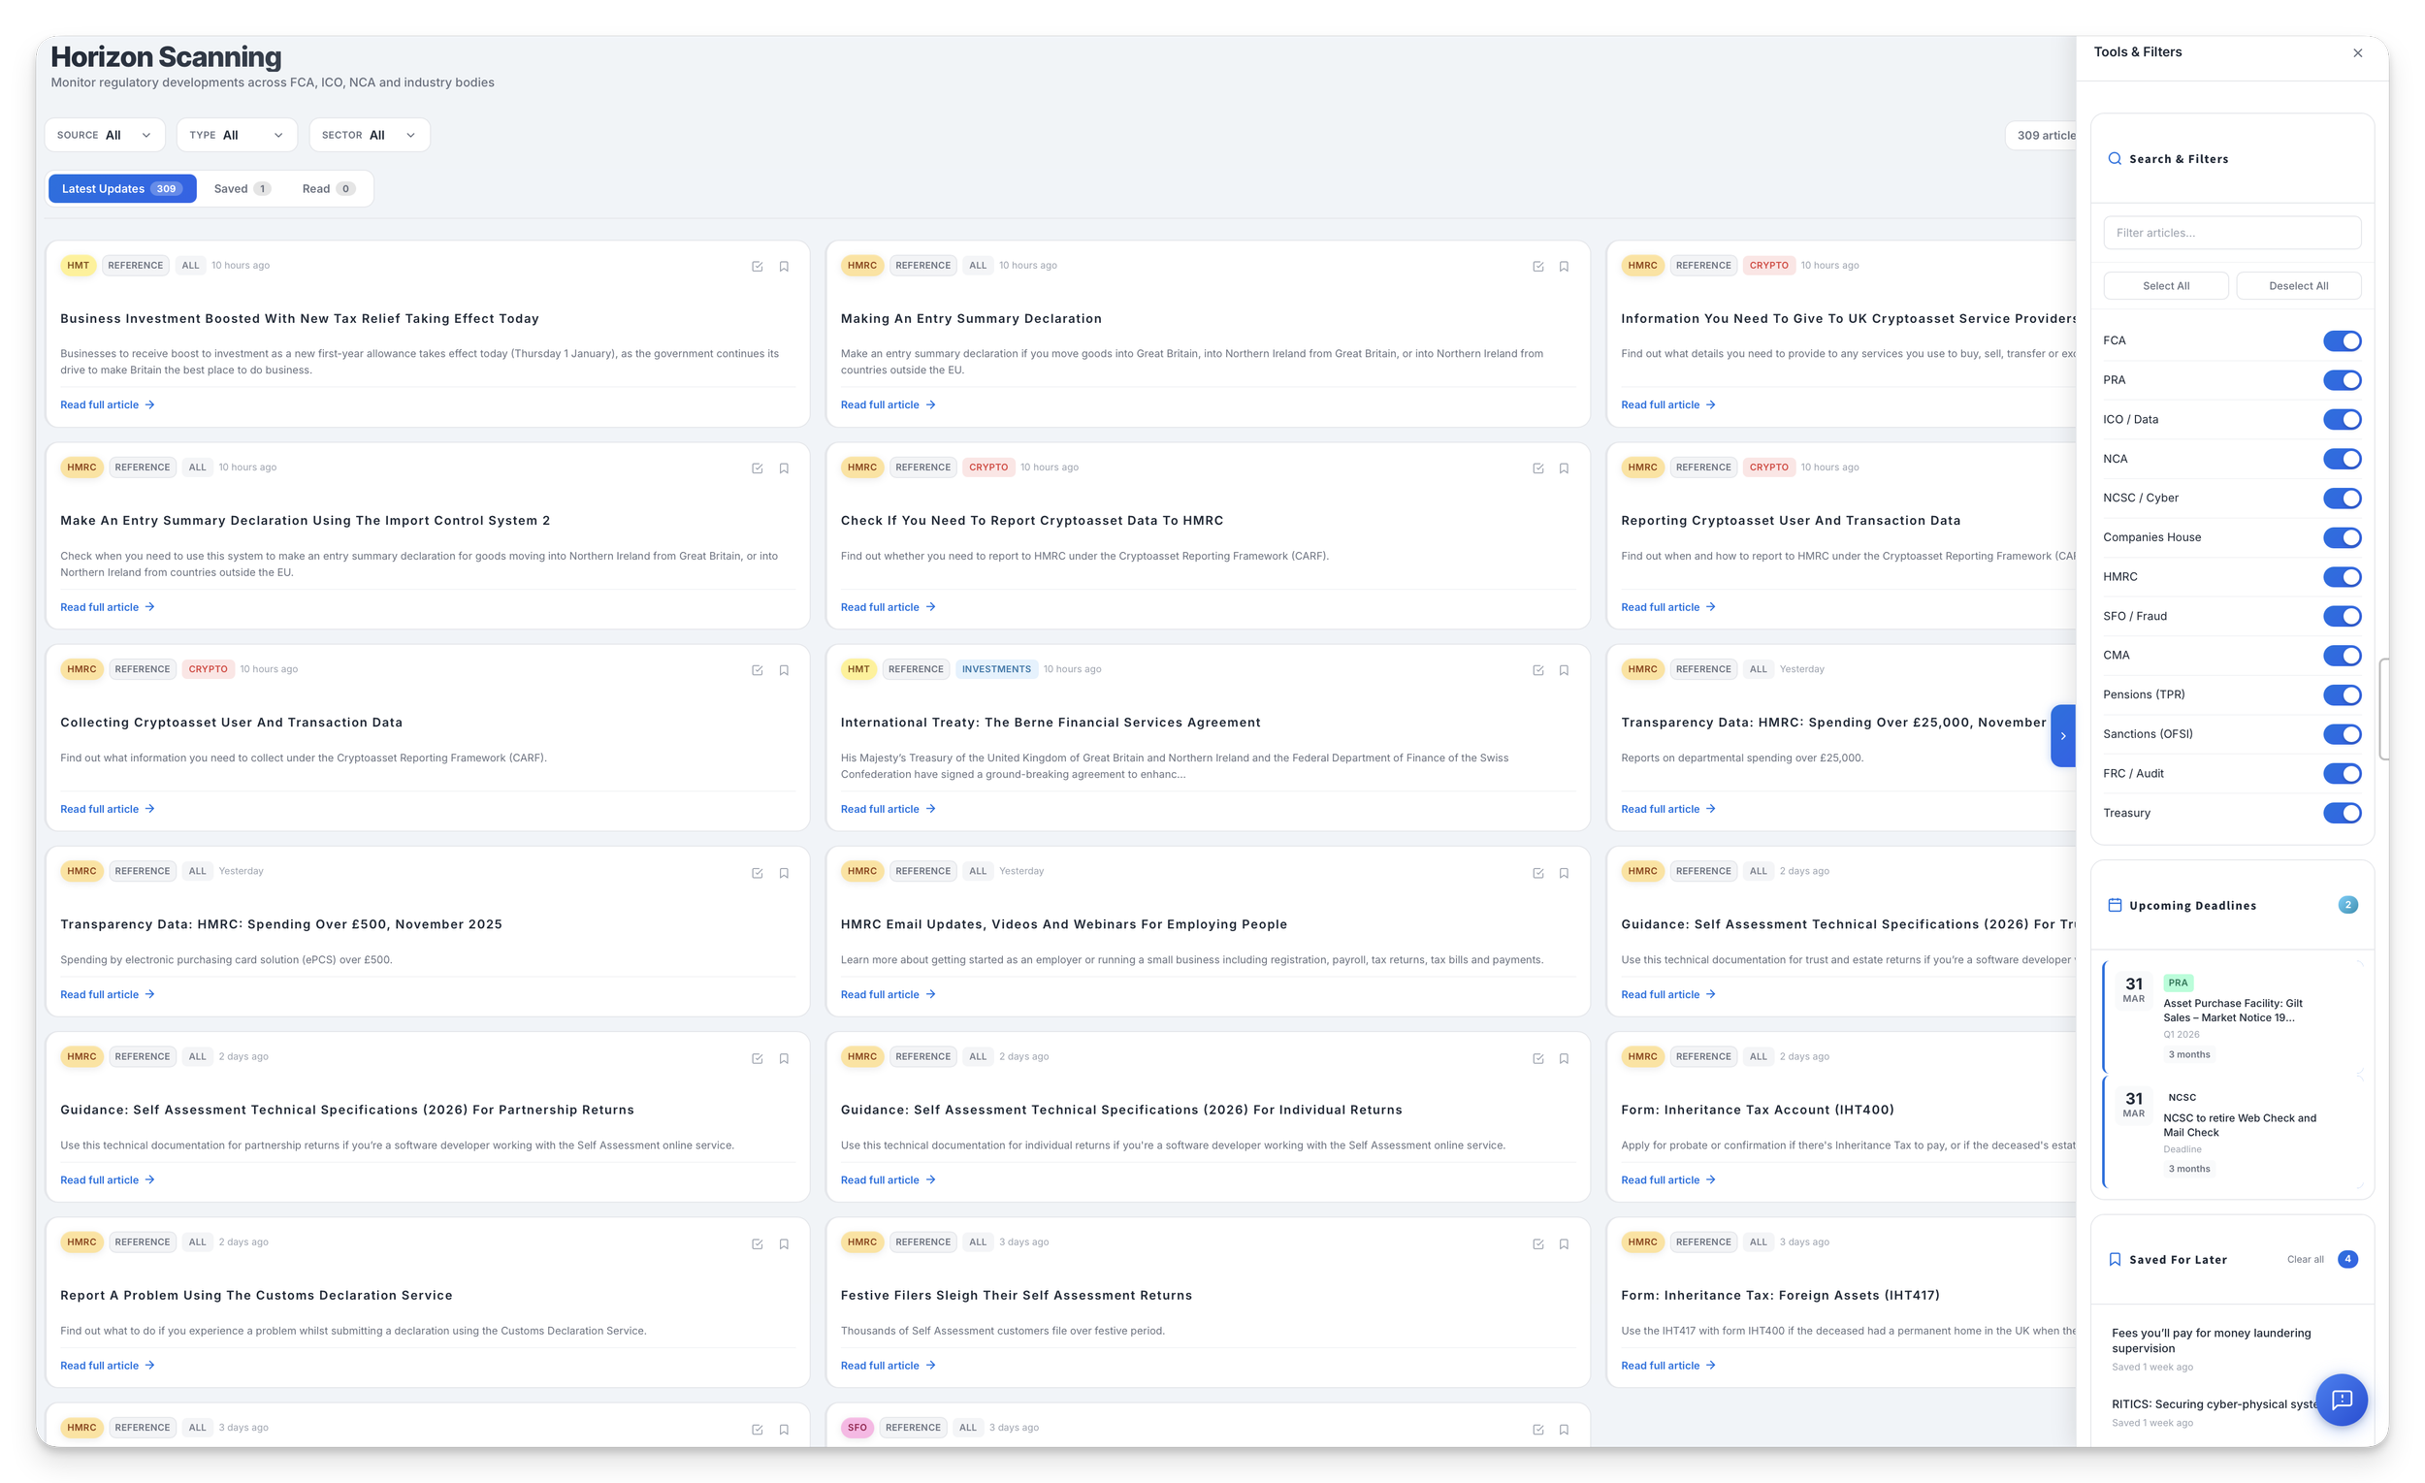Open the chat bubble floating button
This screenshot has height=1483, width=2425.
2342,1400
